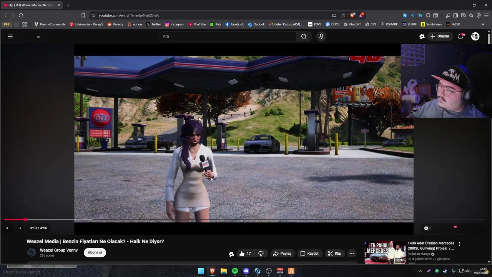Open the 'FACEIT' bookmark
The width and height of the screenshot is (492, 277).
453,24
